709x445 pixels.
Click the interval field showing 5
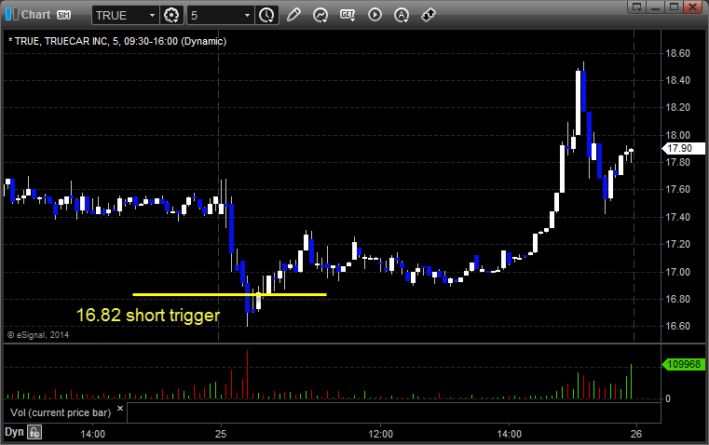tap(215, 15)
